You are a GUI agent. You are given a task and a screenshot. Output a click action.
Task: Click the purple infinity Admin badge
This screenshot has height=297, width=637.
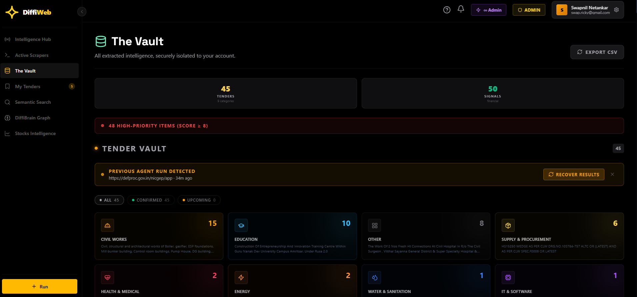pos(489,10)
